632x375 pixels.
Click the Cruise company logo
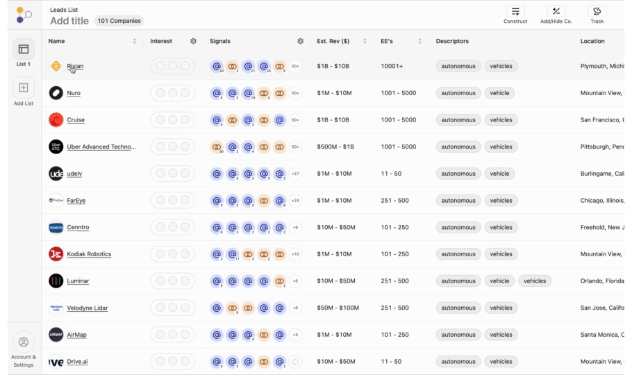click(x=56, y=119)
